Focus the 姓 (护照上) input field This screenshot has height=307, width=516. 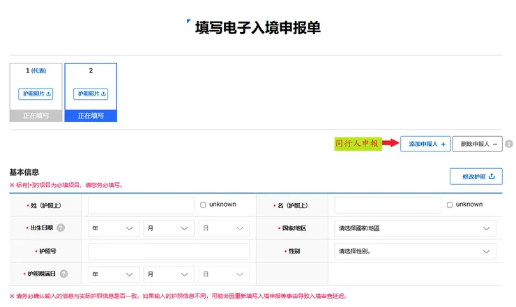point(141,205)
